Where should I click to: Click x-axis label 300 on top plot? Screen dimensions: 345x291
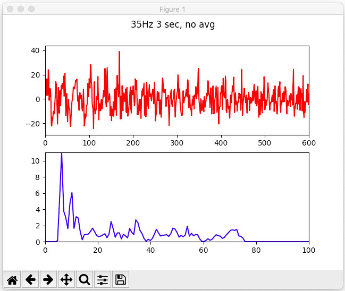tap(177, 143)
